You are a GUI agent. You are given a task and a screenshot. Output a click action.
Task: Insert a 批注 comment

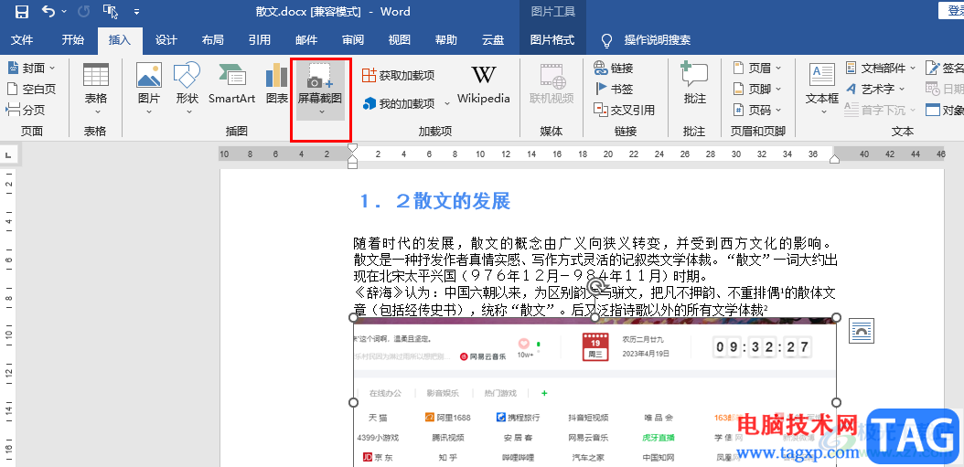click(695, 85)
